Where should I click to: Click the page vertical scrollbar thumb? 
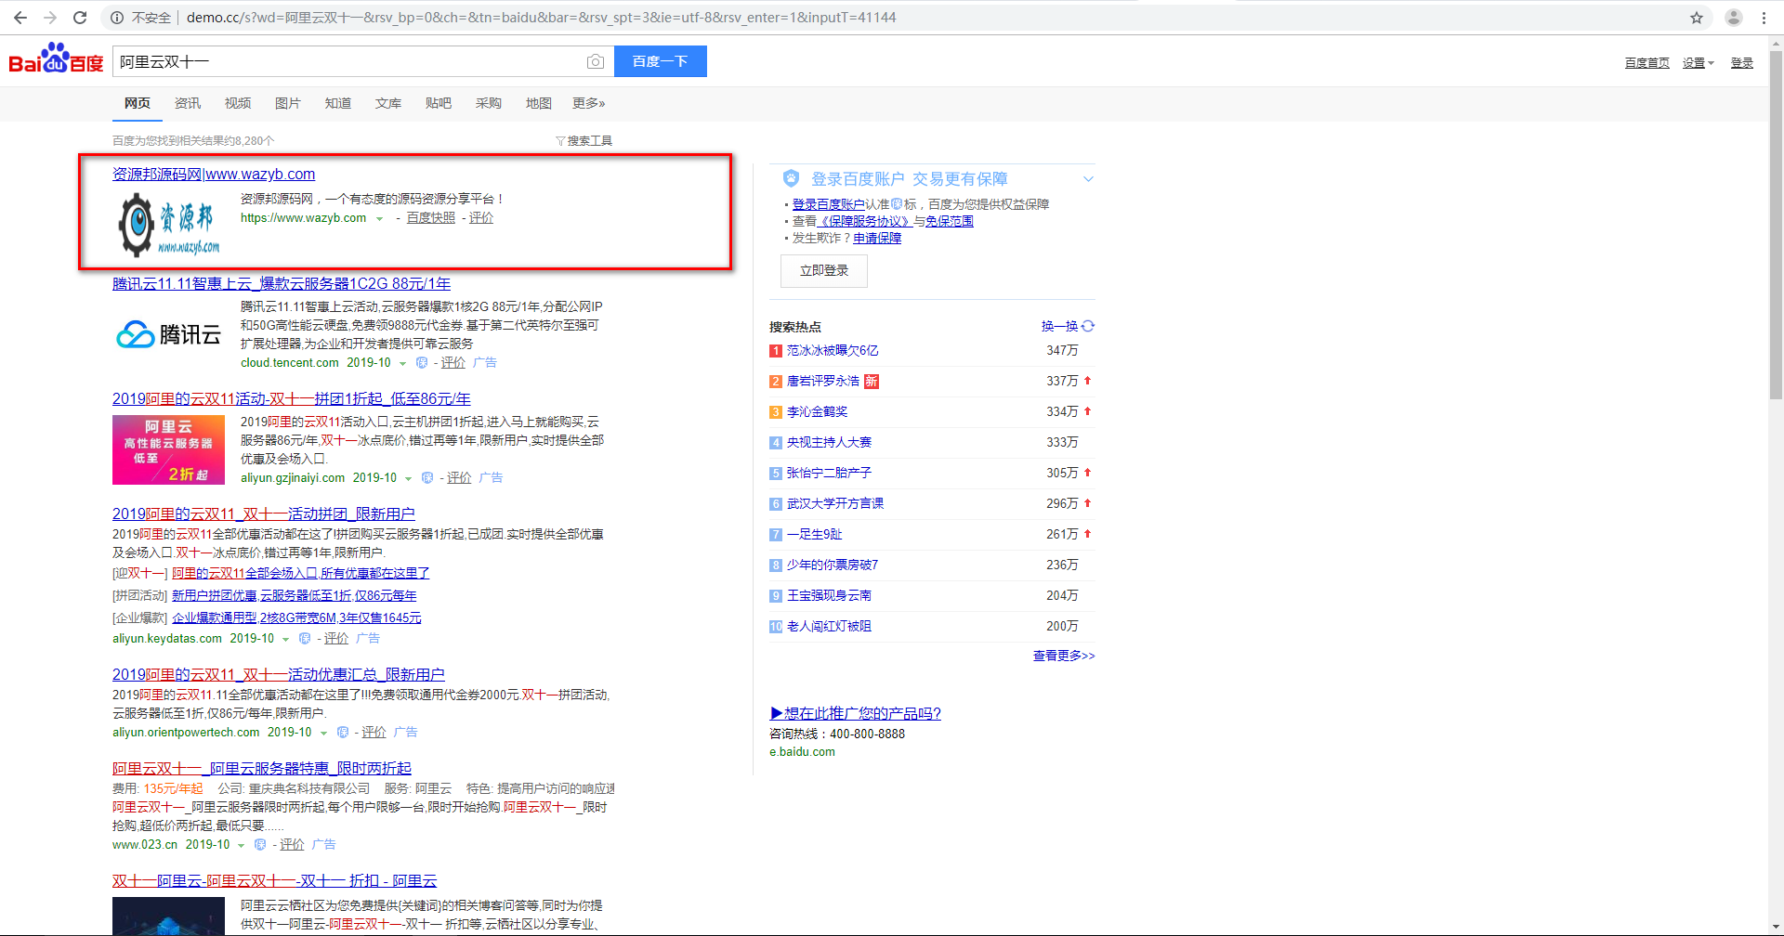(x=1776, y=223)
